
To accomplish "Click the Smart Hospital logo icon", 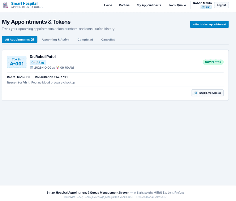I will pos(6,5).
